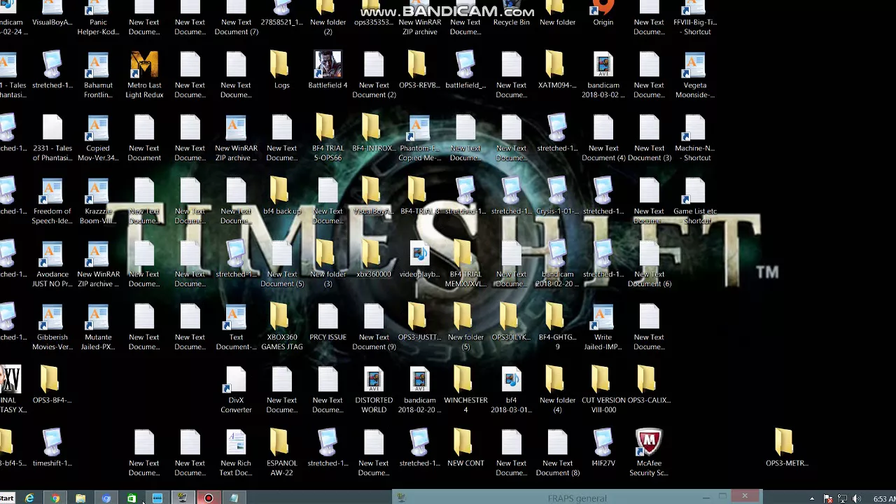Select the New folder (4) icon
The image size is (896, 504).
click(557, 390)
